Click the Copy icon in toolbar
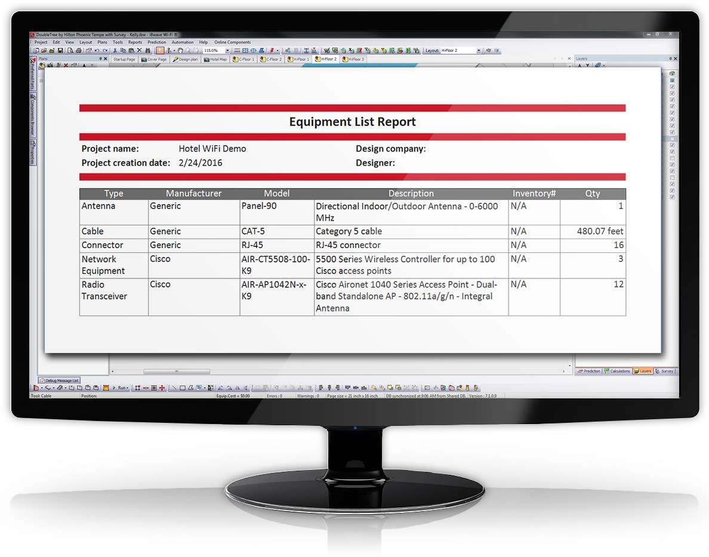This screenshot has width=709, height=557. coord(123,51)
